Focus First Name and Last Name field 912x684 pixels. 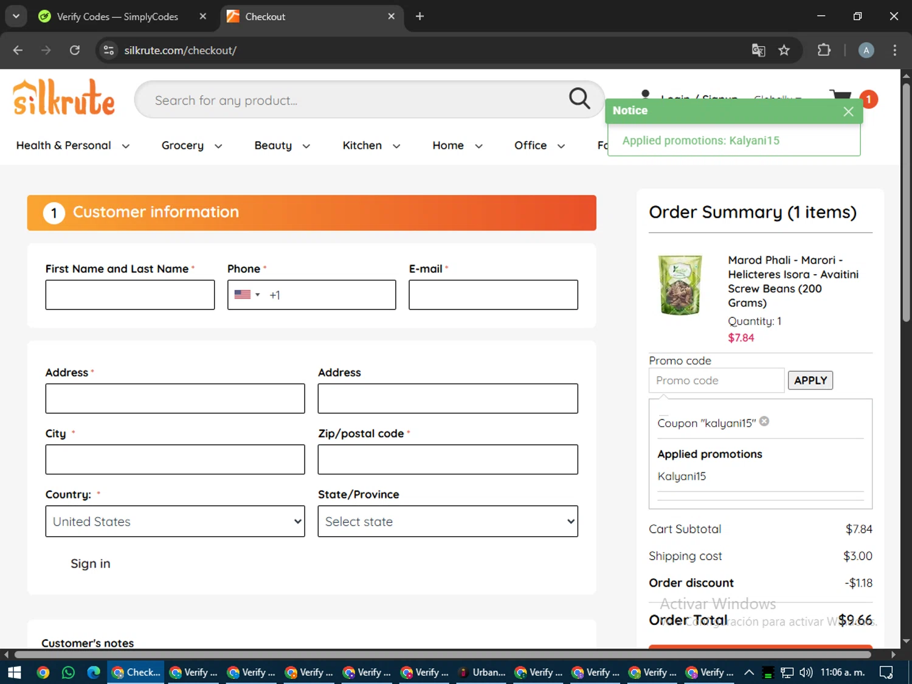coord(130,294)
